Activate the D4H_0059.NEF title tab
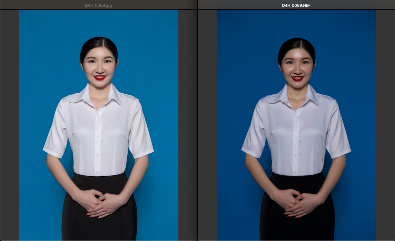 click(297, 5)
